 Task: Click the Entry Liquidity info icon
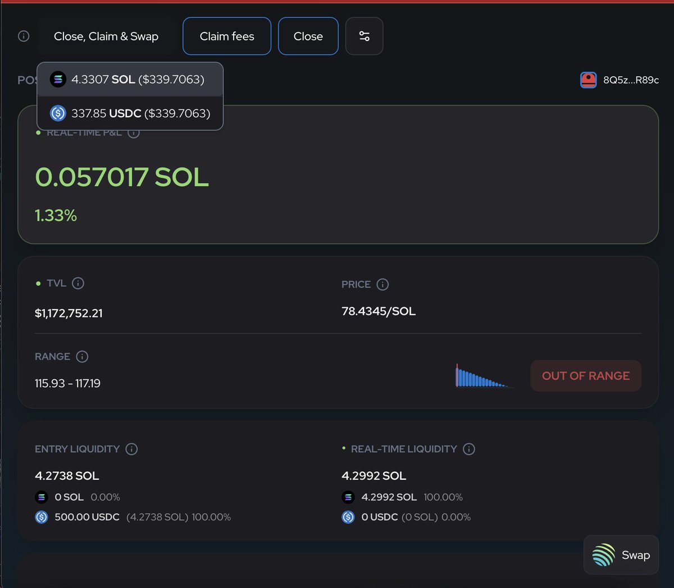(x=131, y=449)
